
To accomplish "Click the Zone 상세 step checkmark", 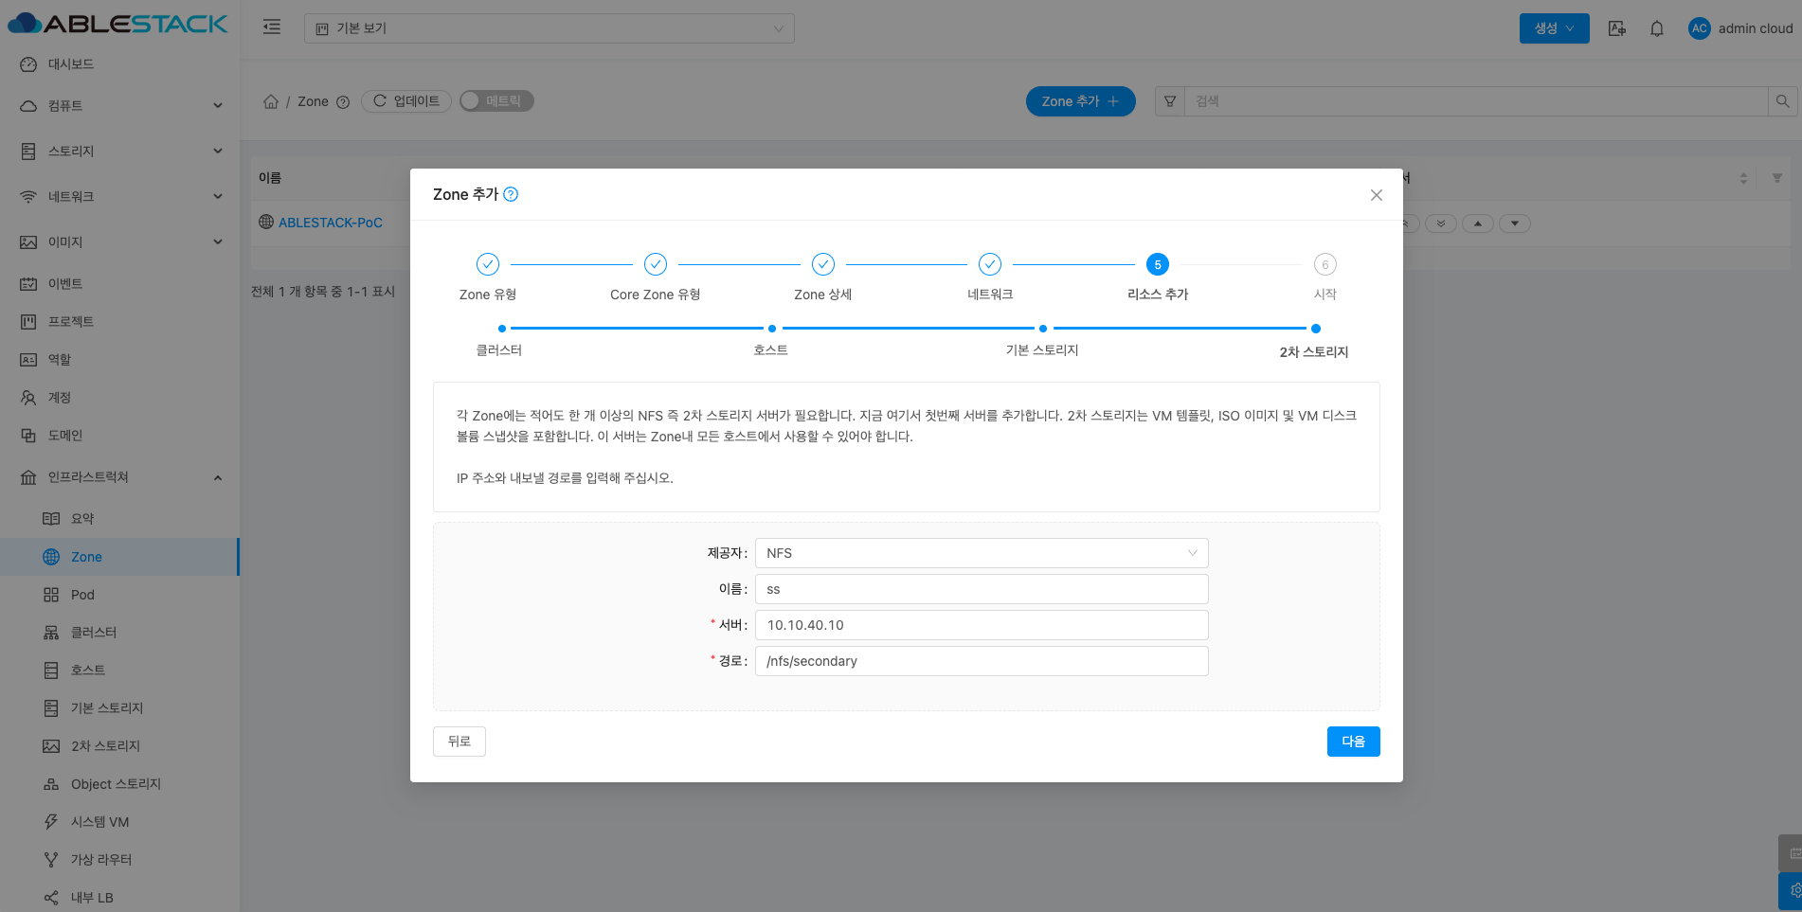I will [x=823, y=264].
